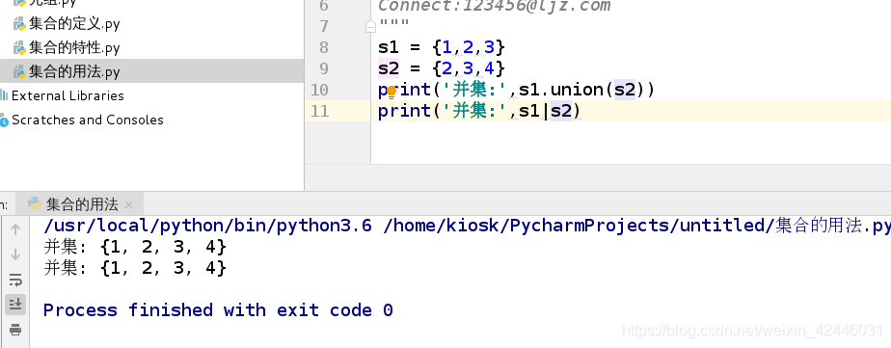
Task: Click the Up the stack trace arrow
Action: (15, 229)
